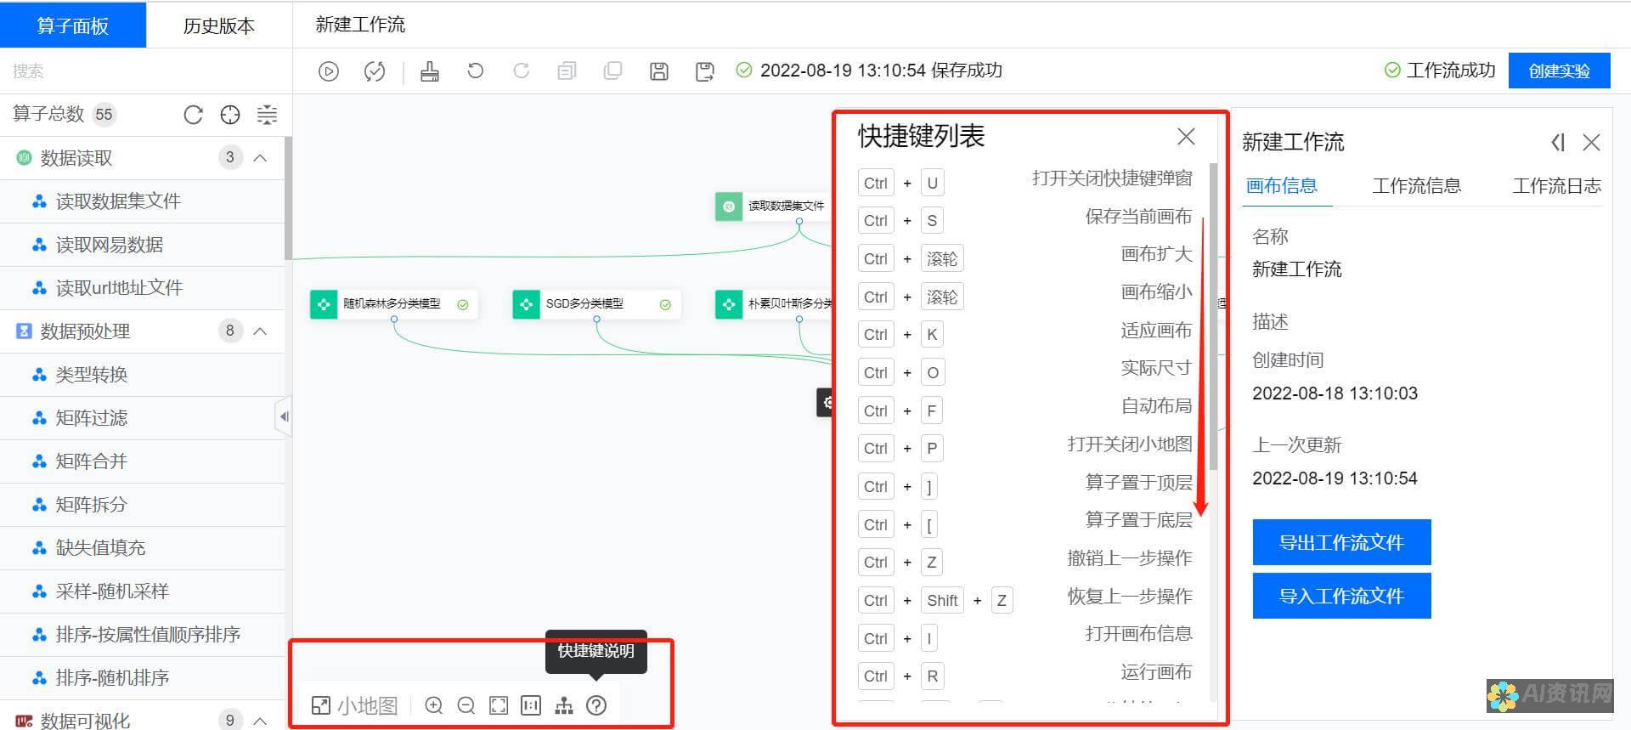
Task: Click the left operator list scrollbar
Action: pos(289,198)
